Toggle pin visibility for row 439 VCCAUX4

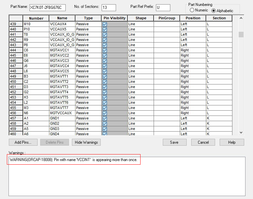click(105, 24)
